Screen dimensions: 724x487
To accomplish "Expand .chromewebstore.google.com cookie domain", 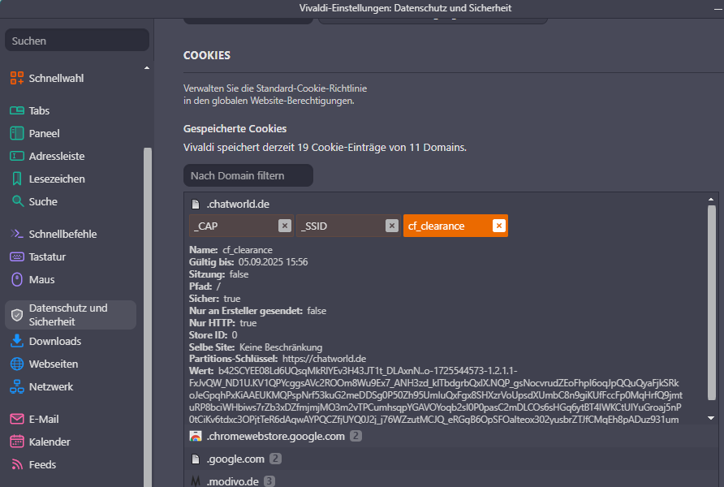I will tap(451, 436).
